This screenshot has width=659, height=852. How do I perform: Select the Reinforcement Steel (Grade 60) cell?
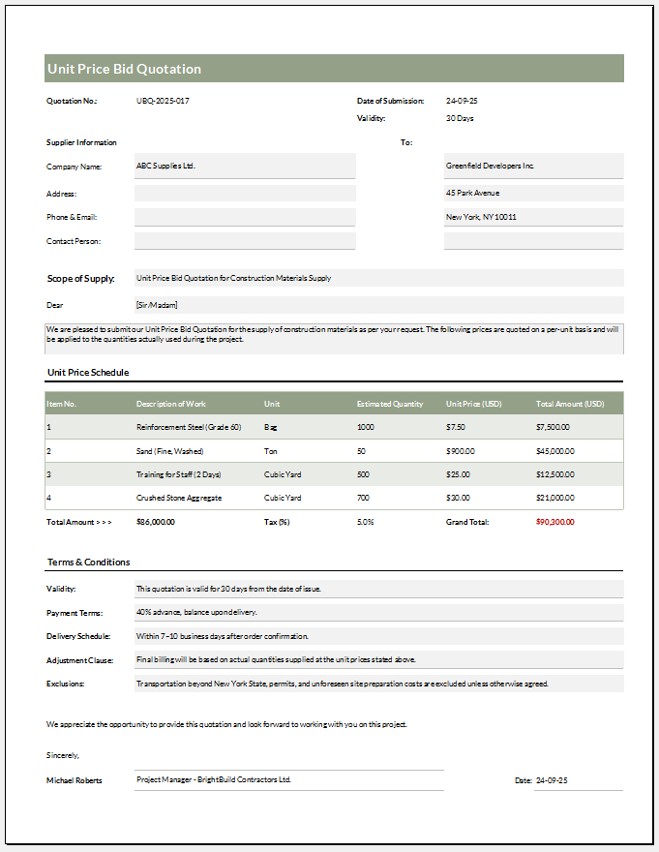pos(189,427)
